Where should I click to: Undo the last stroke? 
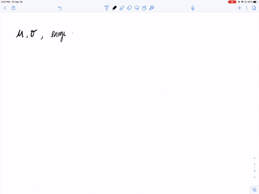(60, 8)
